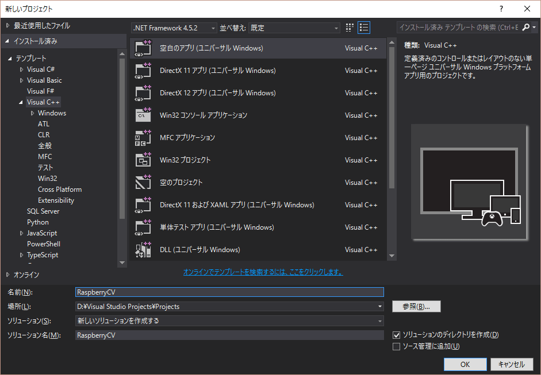Expand the オンライン section

coord(7,275)
